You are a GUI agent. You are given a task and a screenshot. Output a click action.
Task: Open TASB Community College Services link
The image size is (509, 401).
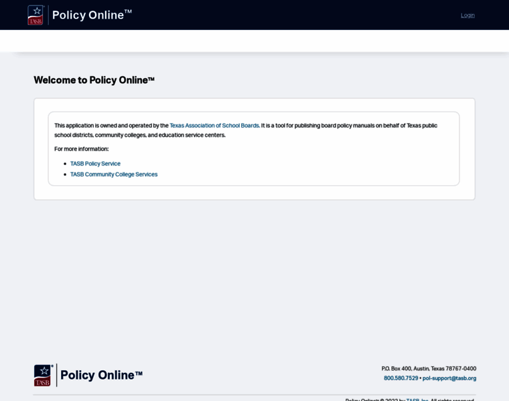click(114, 174)
